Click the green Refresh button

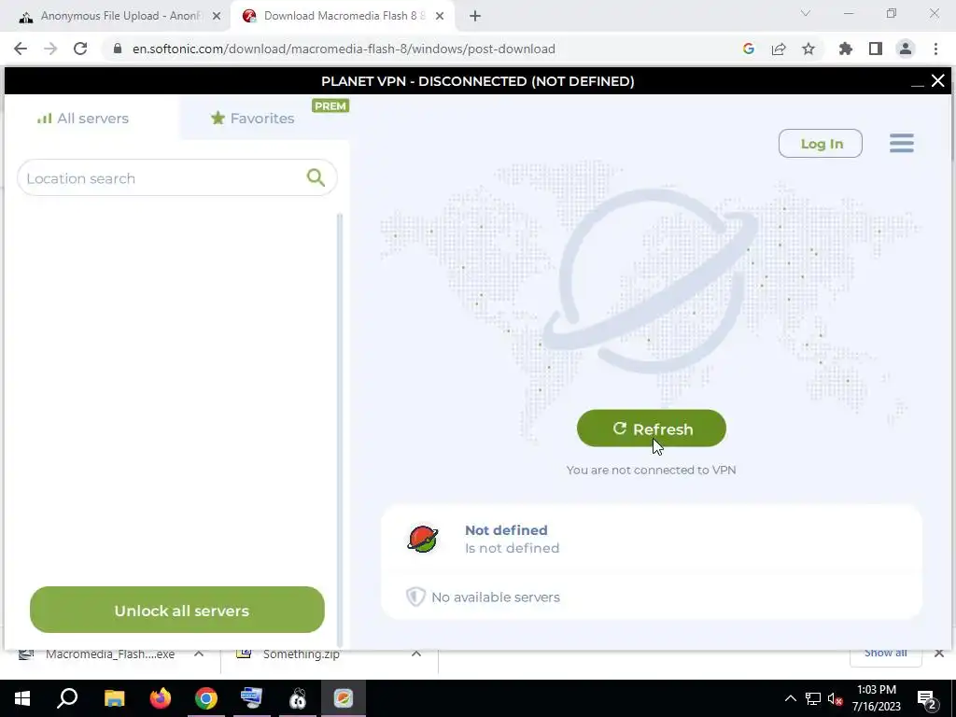click(x=651, y=429)
